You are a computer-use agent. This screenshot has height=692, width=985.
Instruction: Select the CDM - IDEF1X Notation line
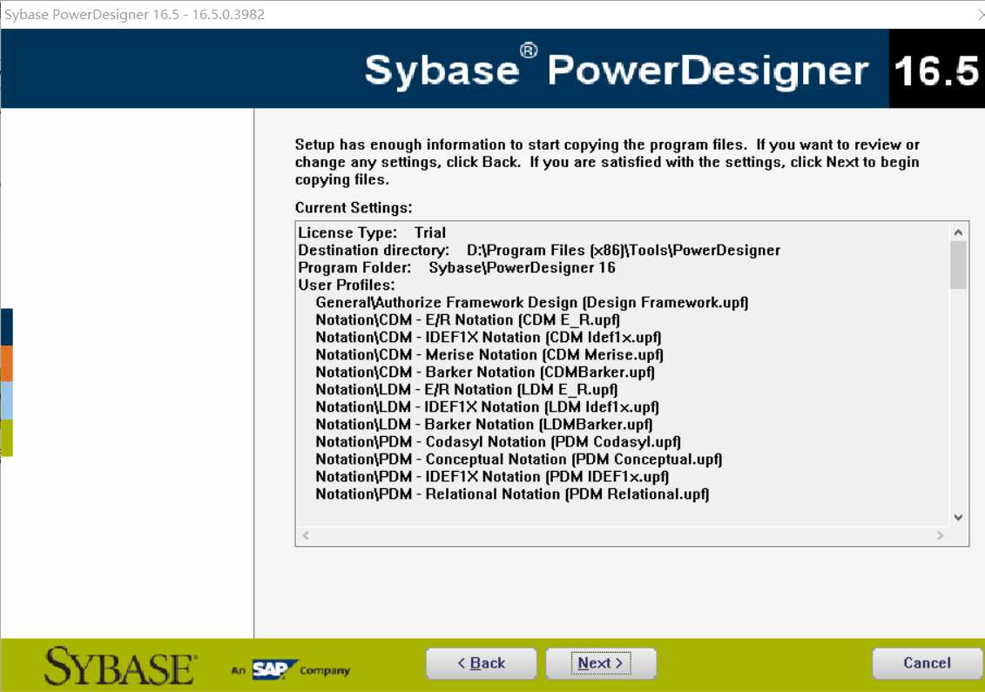(x=489, y=338)
